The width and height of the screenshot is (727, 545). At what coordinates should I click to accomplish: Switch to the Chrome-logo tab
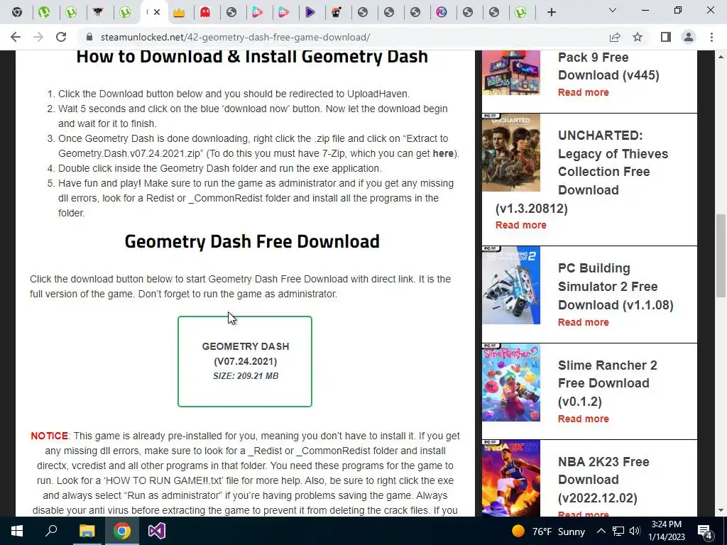click(x=17, y=12)
